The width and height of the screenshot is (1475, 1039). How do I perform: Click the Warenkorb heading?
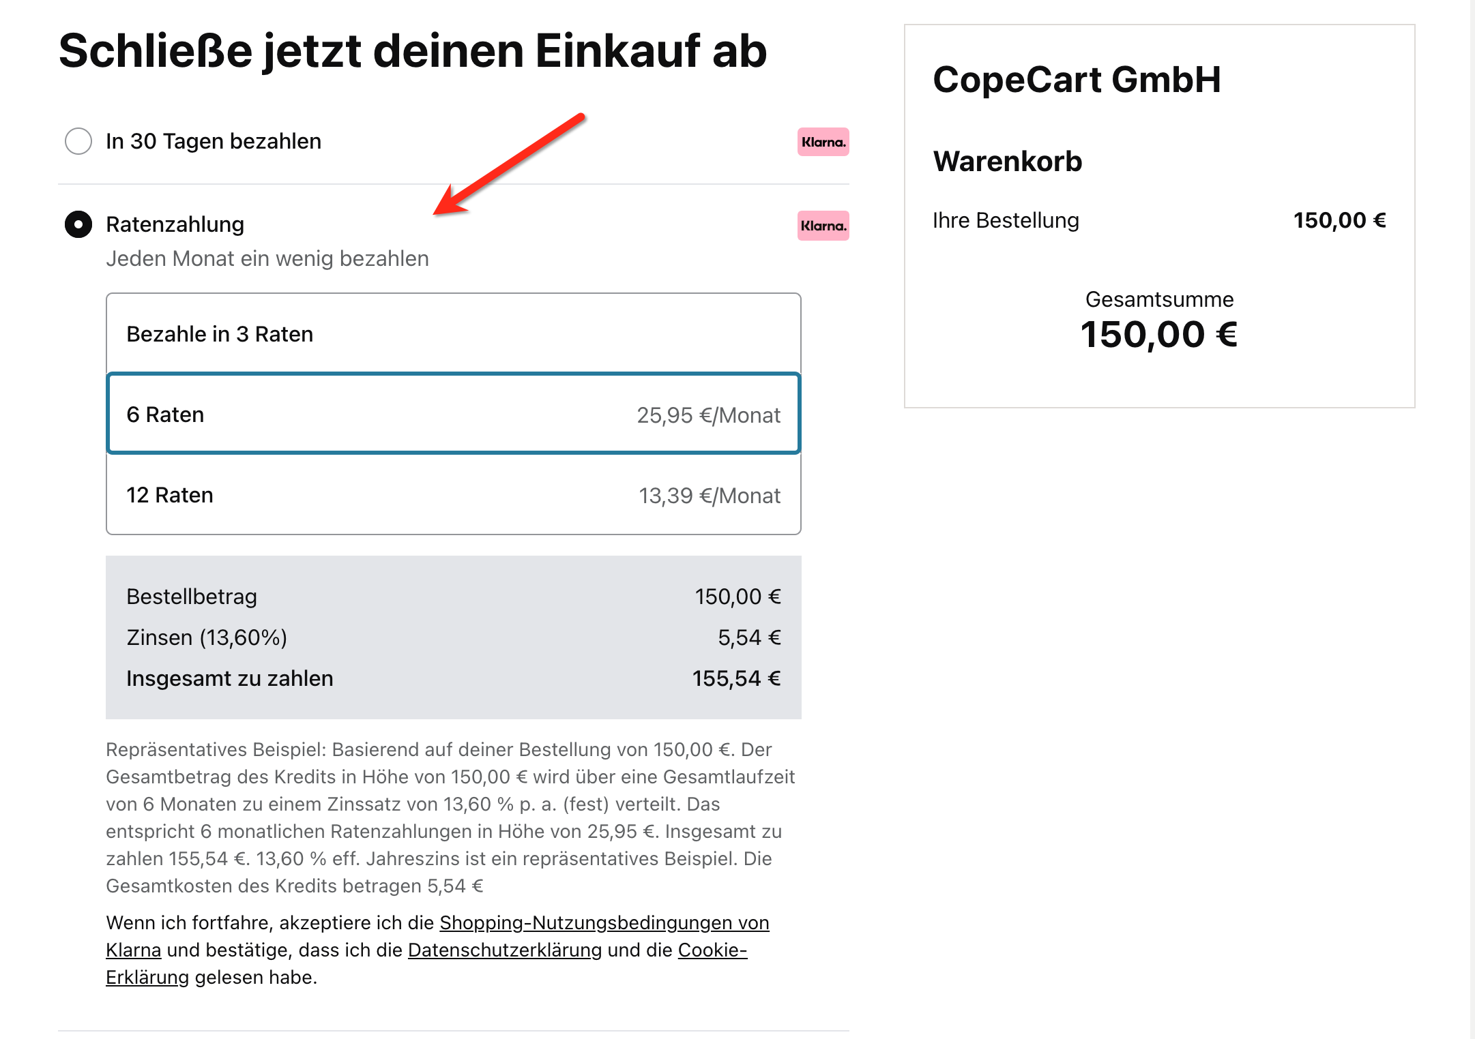click(1007, 162)
